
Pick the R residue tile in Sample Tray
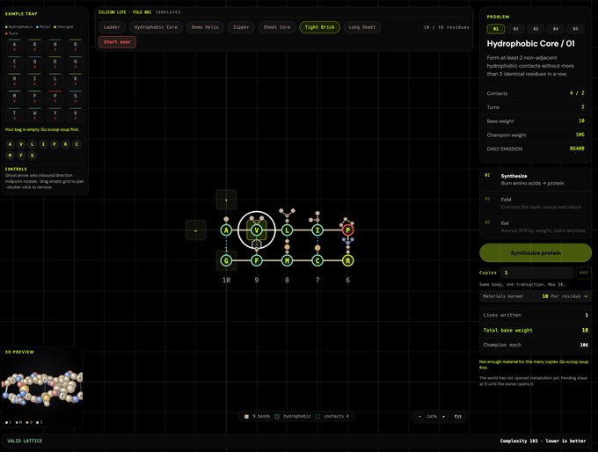(x=34, y=46)
